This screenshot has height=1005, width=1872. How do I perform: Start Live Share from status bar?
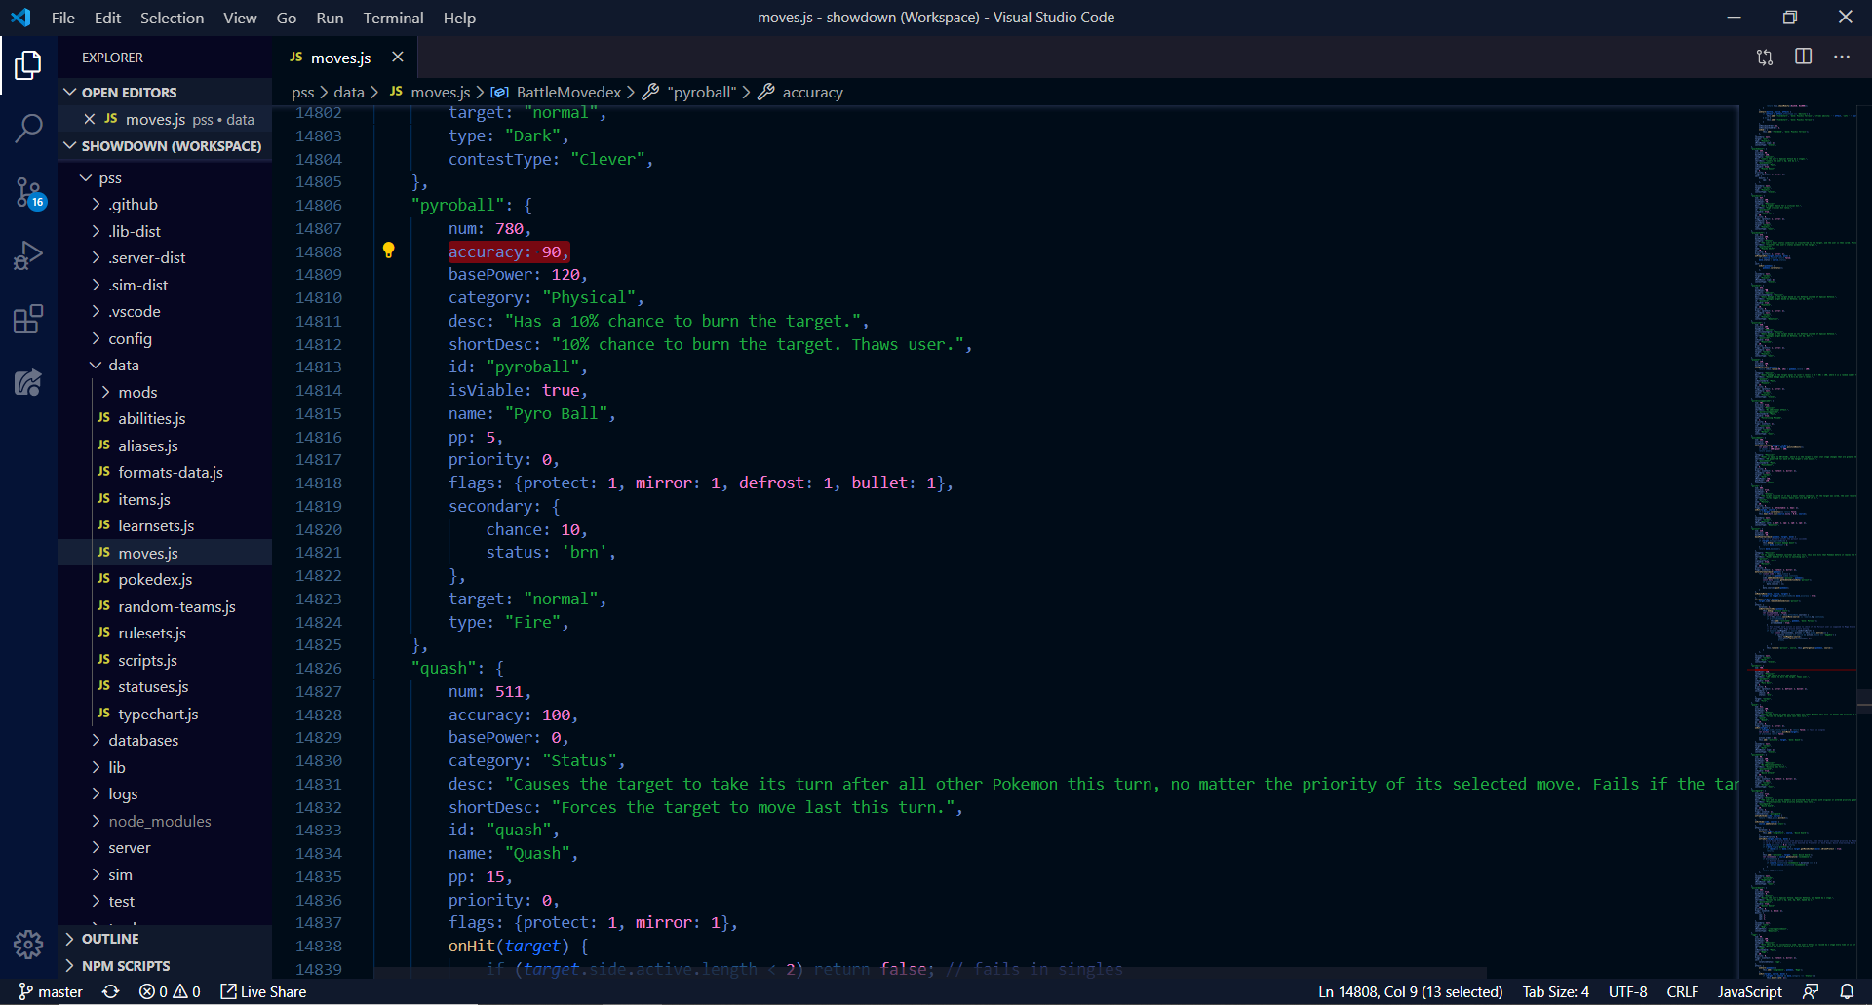click(263, 991)
